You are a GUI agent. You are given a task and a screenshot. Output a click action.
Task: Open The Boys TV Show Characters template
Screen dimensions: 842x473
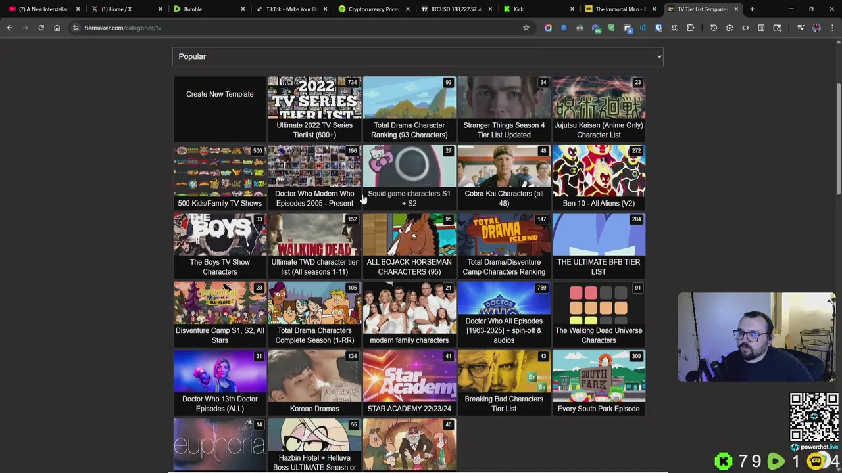pos(220,246)
